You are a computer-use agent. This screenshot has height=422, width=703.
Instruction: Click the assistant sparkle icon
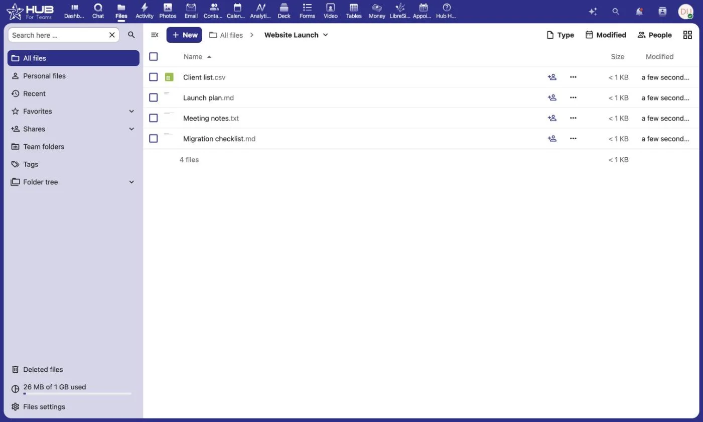(x=593, y=11)
